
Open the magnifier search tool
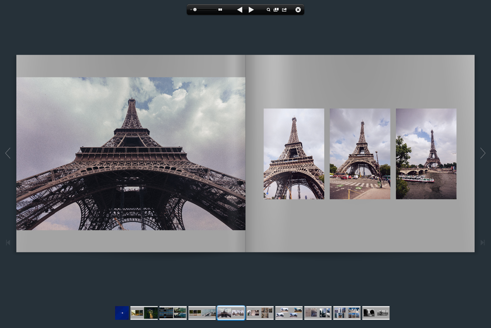click(269, 10)
